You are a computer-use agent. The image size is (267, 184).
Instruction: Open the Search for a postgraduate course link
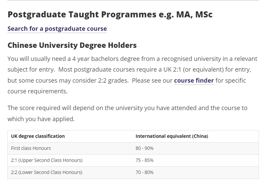pos(57,29)
